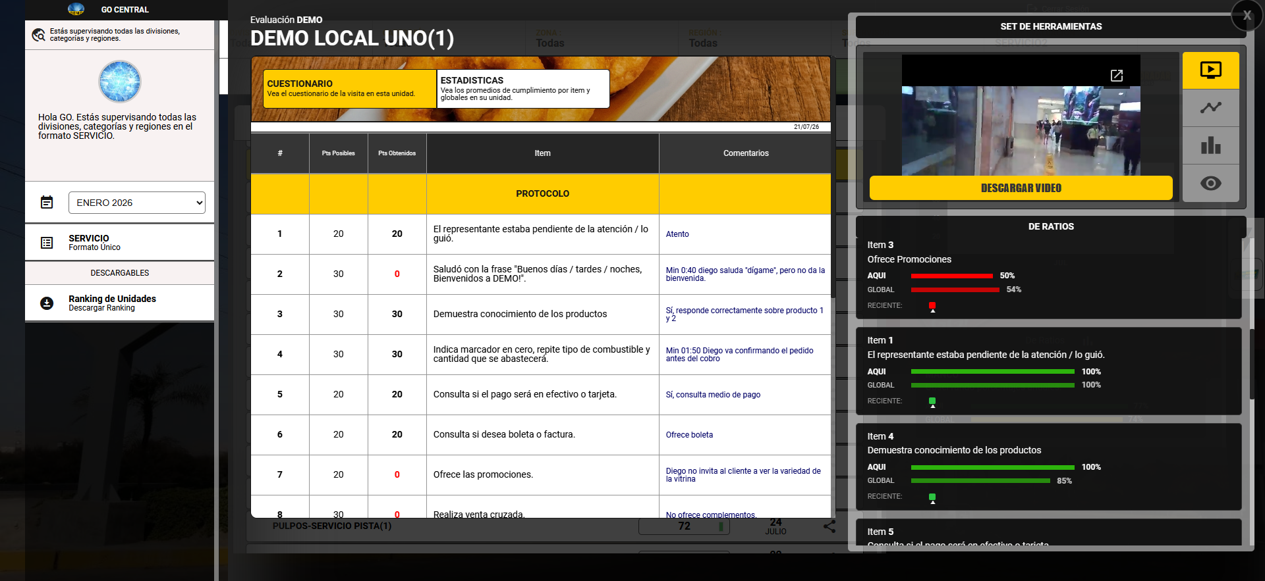Click item text 'Consulta si desea boleta o factura.'
Screen dimensions: 1265x581
(504, 435)
